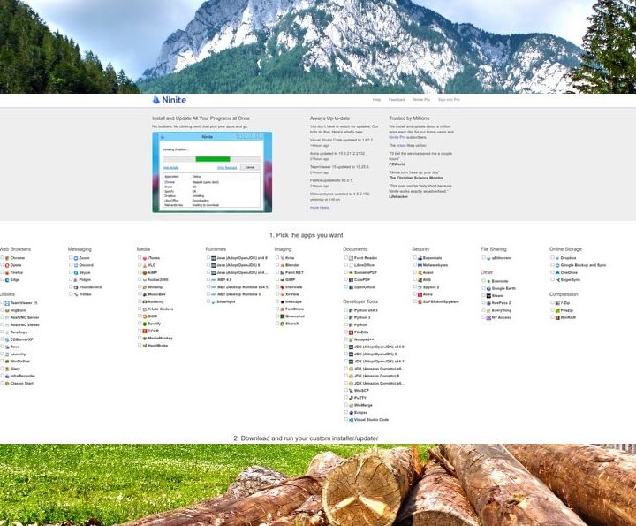Click the CCCP icon in Media
Viewport: 636px width, 526px height.
145,332
